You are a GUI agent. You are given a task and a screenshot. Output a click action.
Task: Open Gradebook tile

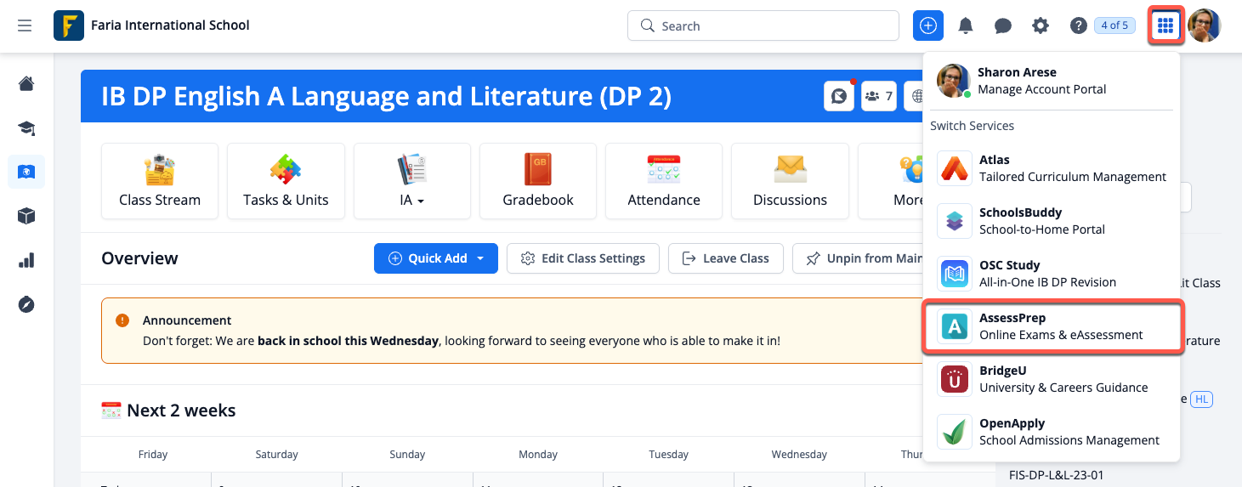point(538,181)
